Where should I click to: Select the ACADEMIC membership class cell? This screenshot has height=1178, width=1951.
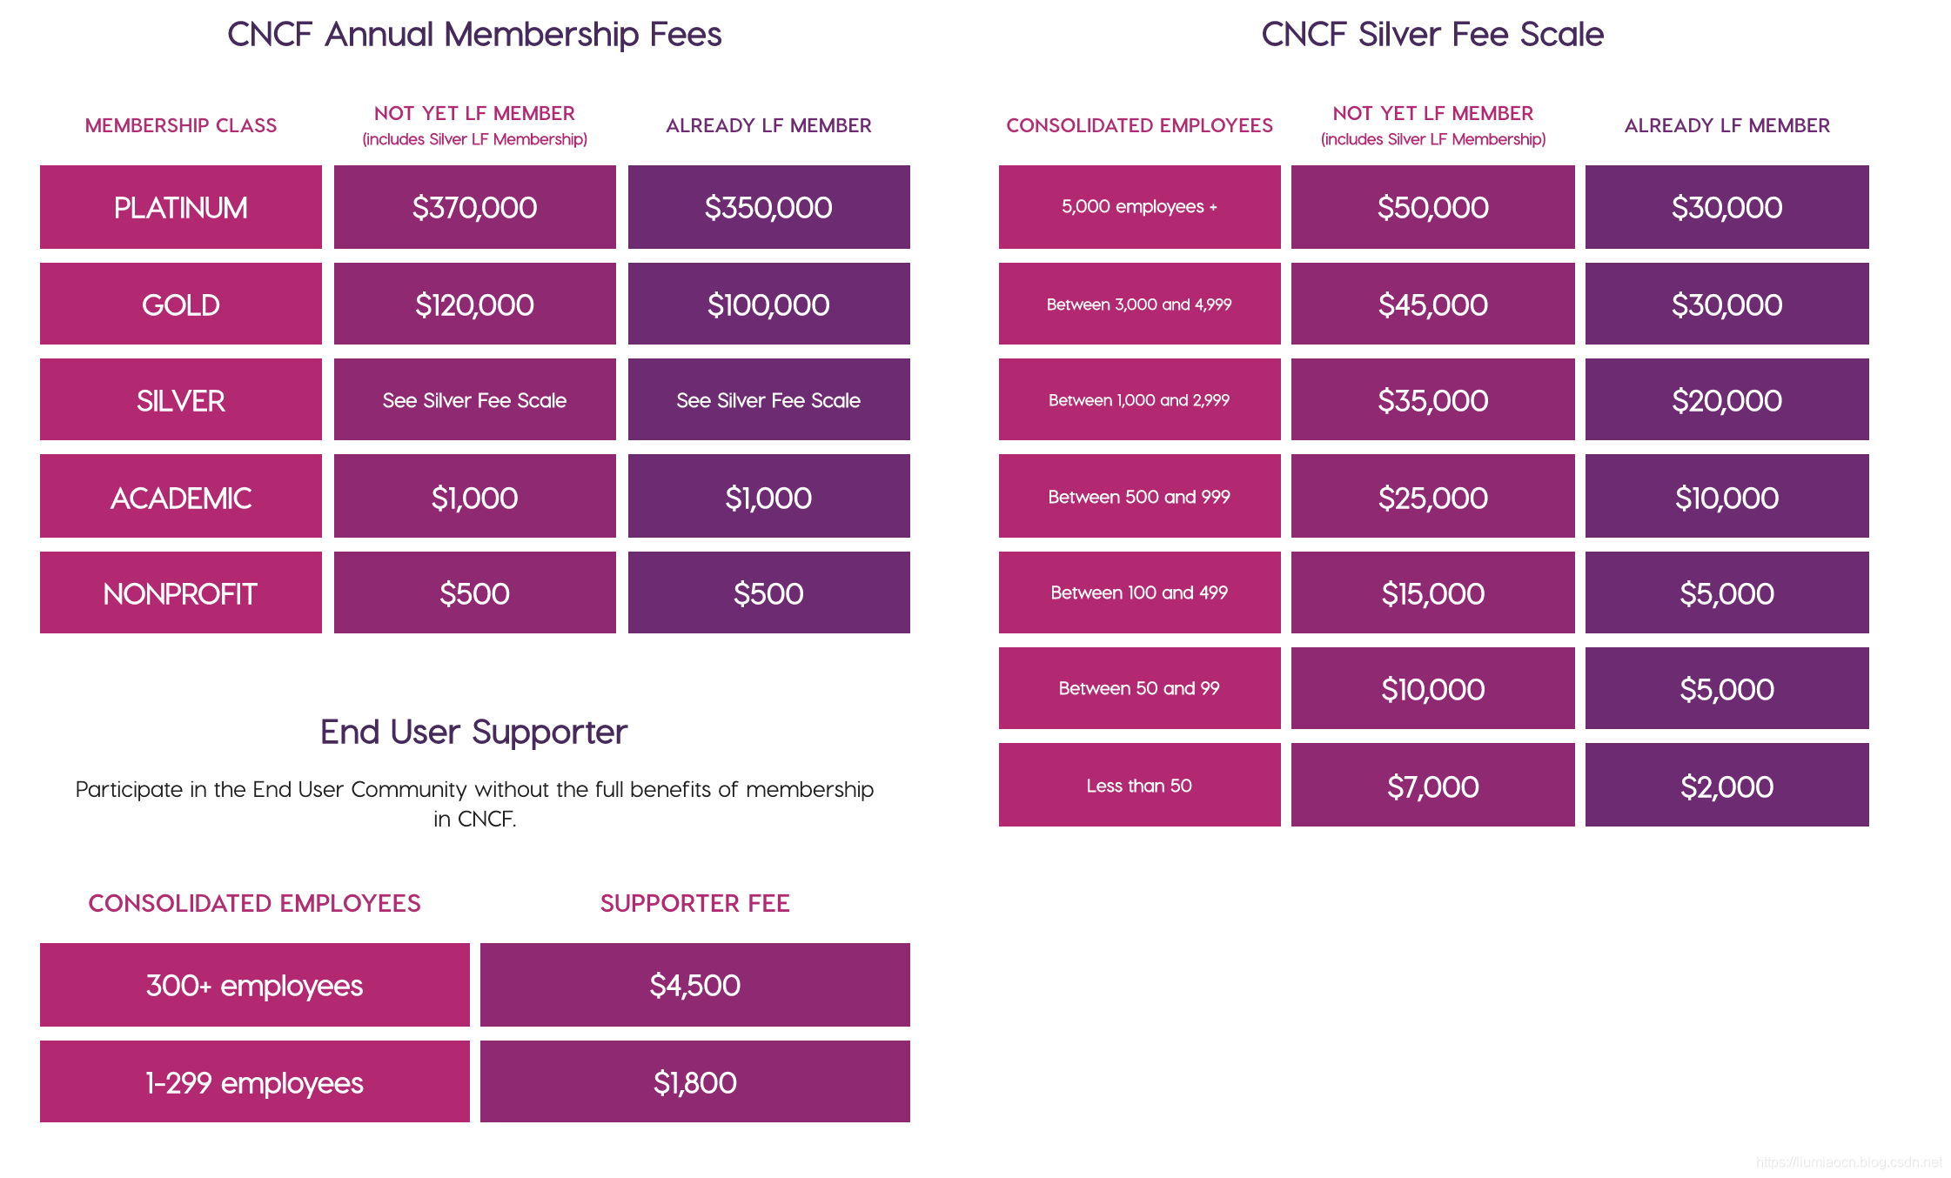tap(180, 496)
